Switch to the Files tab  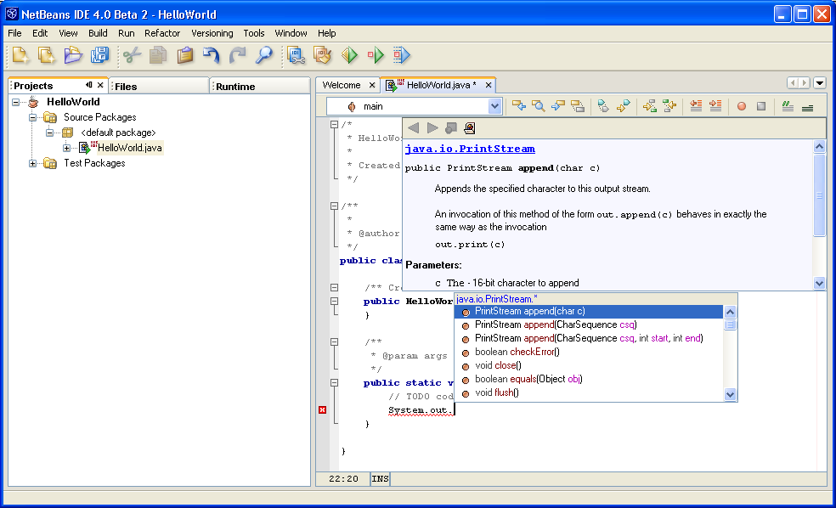point(159,87)
